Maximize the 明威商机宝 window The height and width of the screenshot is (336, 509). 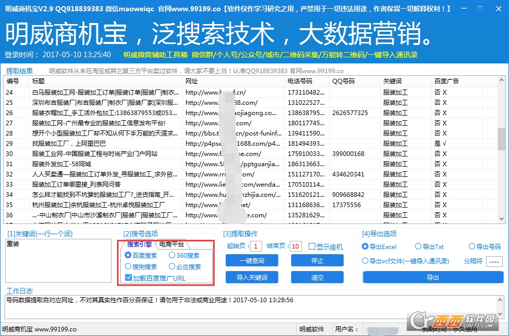coord(480,9)
